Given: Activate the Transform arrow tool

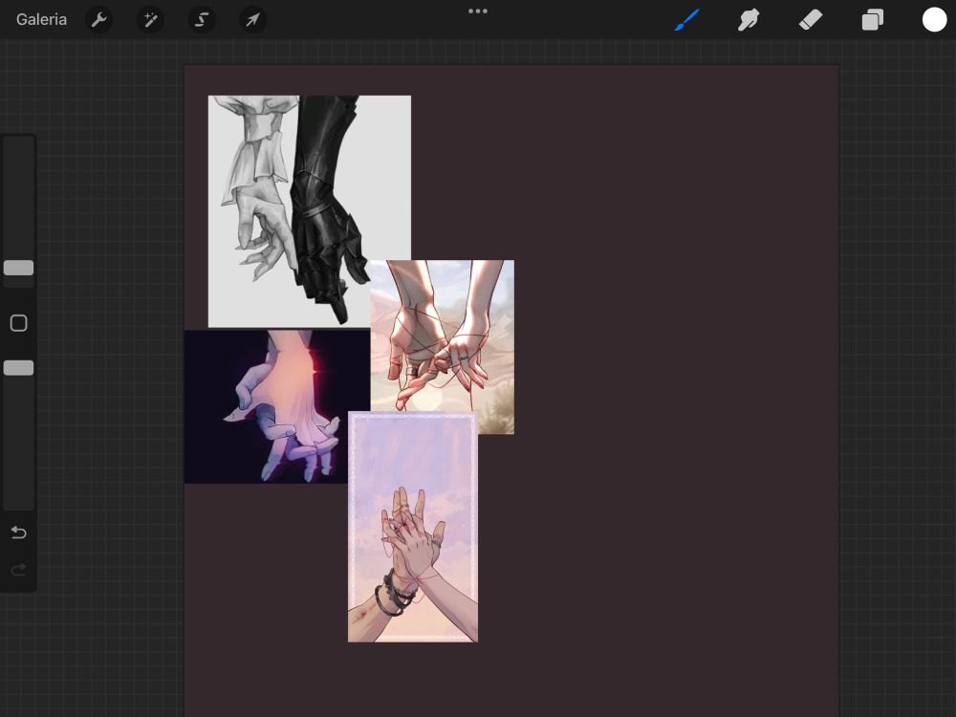Looking at the screenshot, I should click(x=252, y=20).
